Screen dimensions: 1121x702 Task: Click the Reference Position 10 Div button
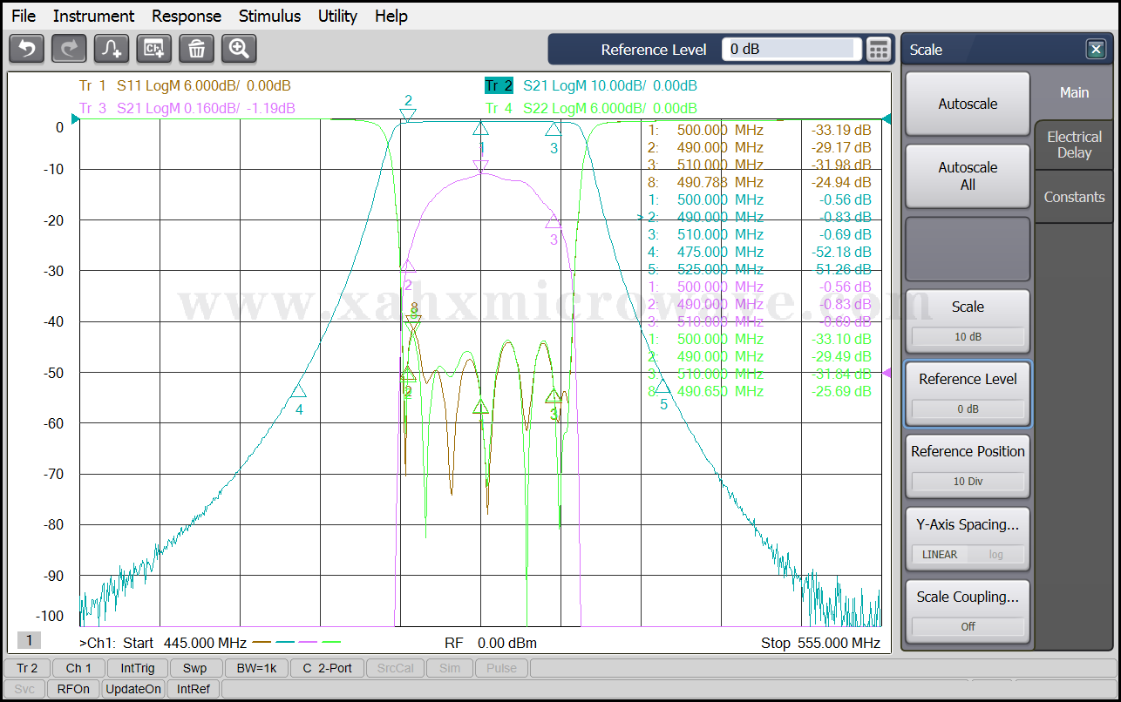click(x=968, y=466)
